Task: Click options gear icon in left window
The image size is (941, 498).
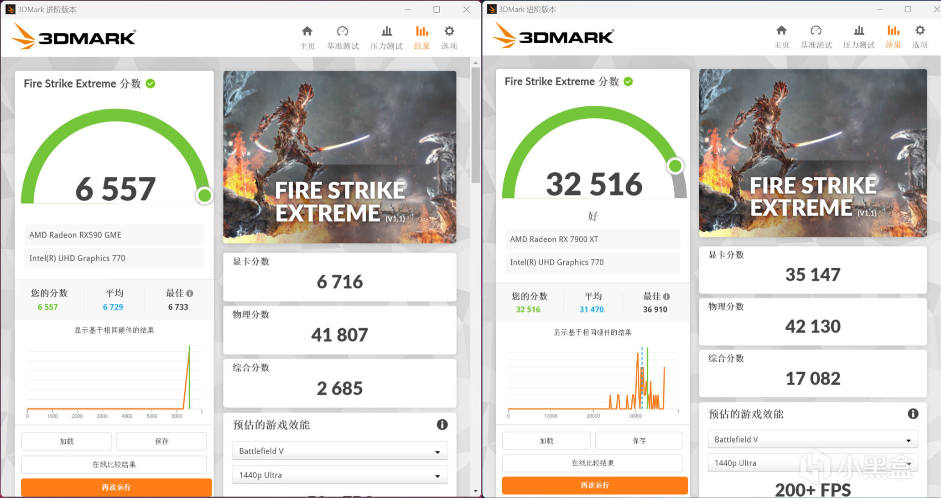Action: 449,31
